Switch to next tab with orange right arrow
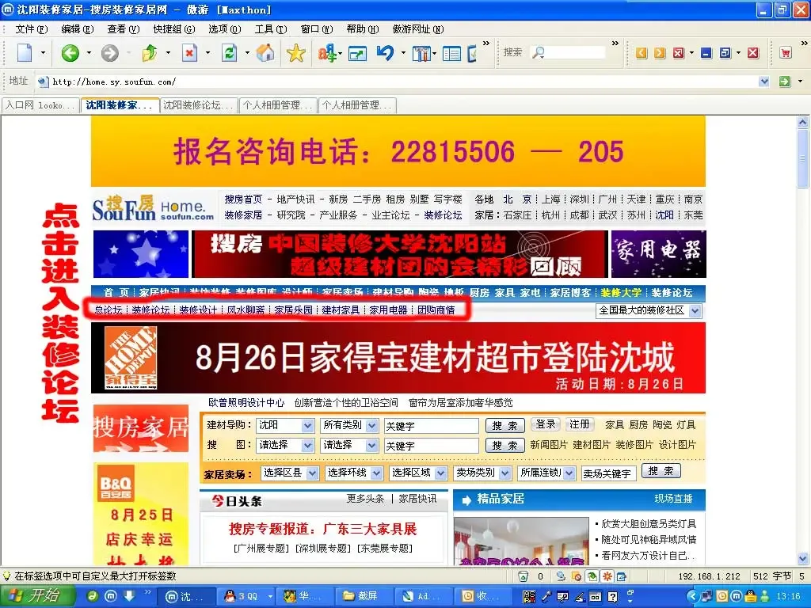 pyautogui.click(x=660, y=53)
